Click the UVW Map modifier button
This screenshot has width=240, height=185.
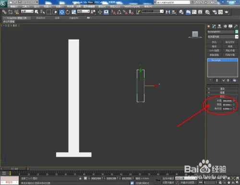tap(214, 50)
